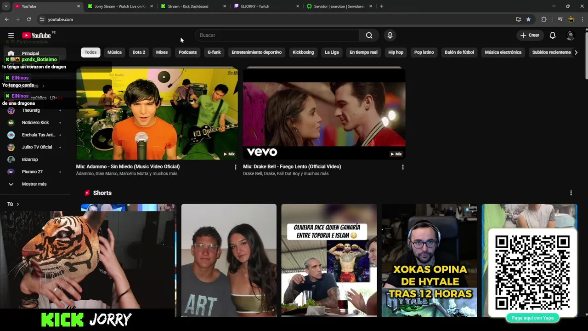Open the Mix: Drake Bell - Fuego Lento title

tap(292, 166)
